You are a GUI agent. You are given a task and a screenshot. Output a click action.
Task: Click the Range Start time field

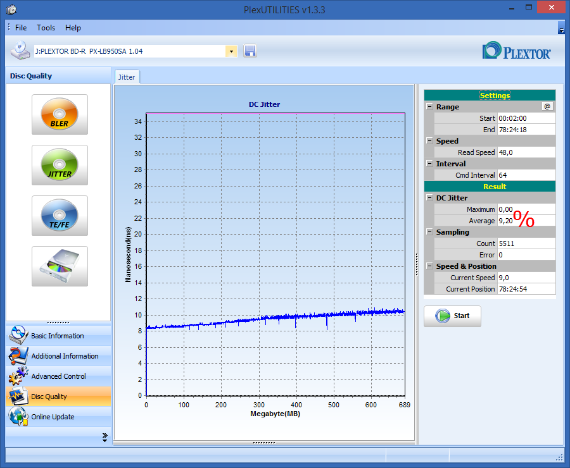[x=526, y=118]
